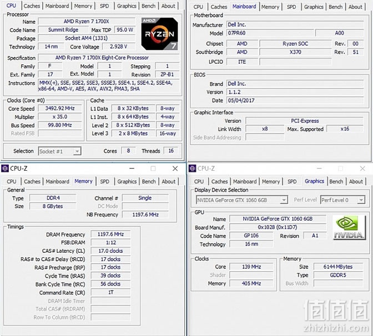Click the NVIDIA logo in Graphics window
This screenshot has height=336, width=373.
click(x=349, y=227)
